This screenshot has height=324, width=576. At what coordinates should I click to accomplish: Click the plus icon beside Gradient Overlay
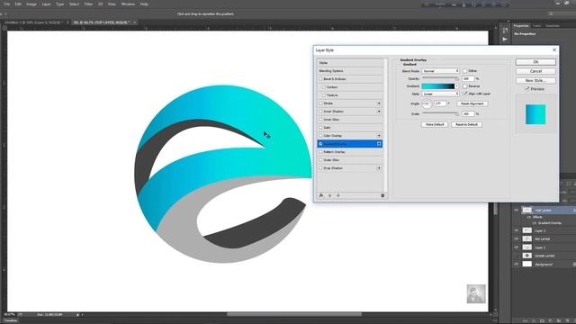(379, 144)
